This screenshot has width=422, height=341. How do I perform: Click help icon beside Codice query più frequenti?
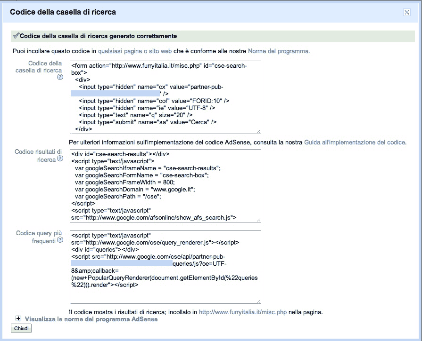coord(60,240)
